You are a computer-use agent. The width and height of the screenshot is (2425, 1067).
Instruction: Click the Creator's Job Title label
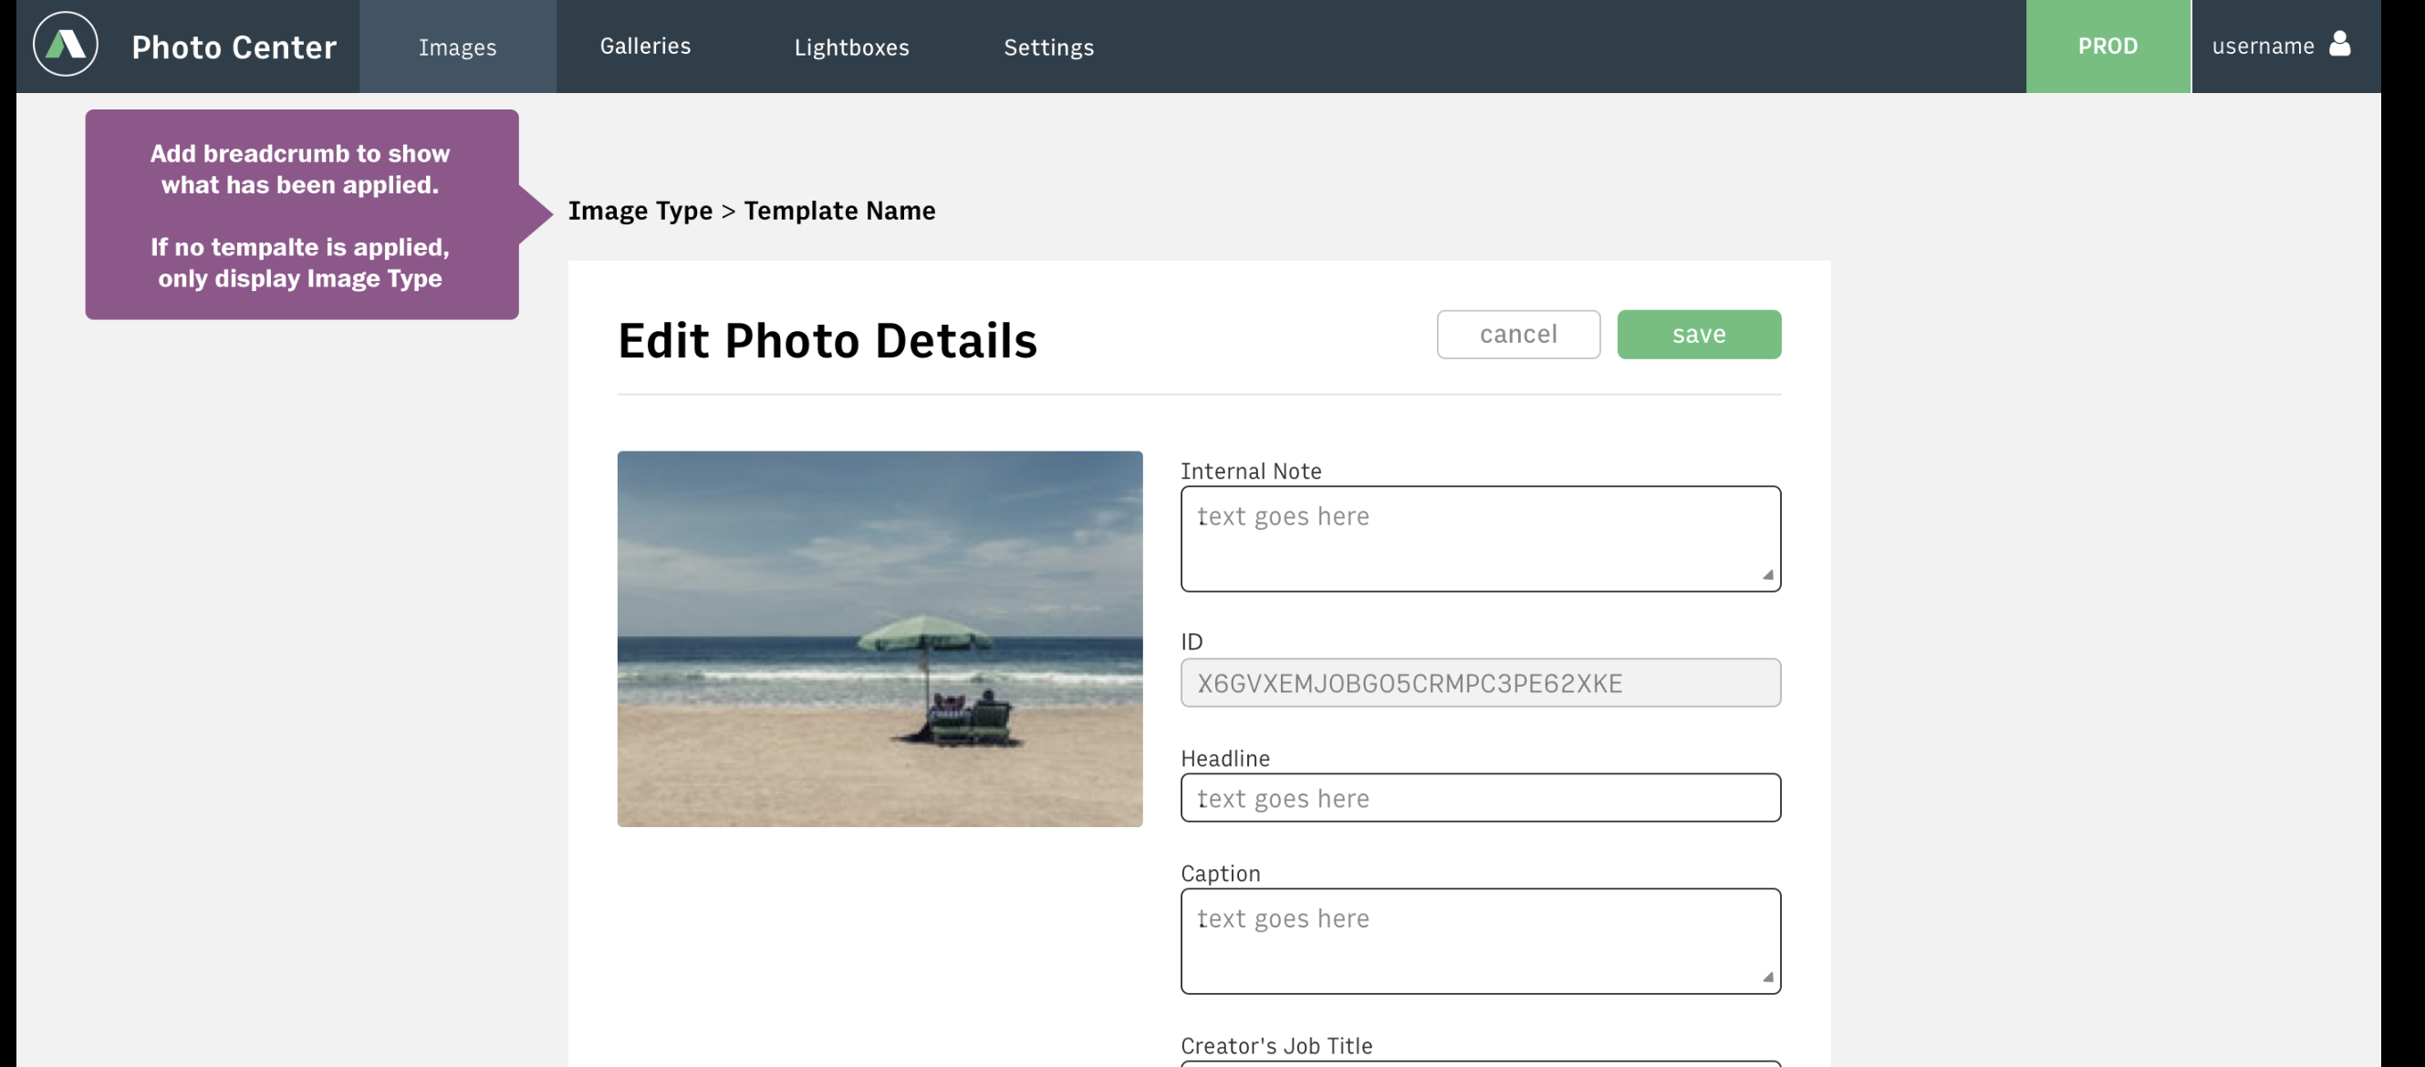point(1275,1045)
